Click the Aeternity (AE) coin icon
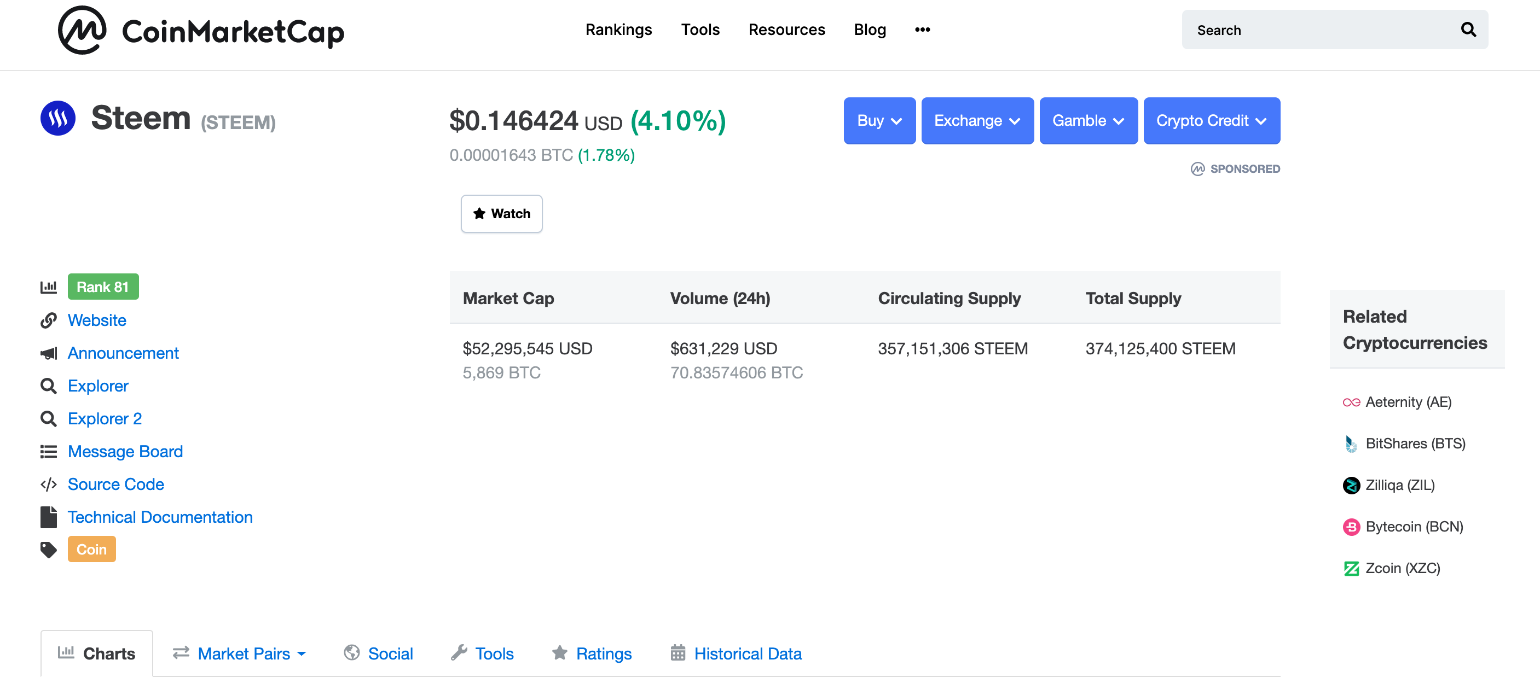Image resolution: width=1540 pixels, height=689 pixels. coord(1351,402)
